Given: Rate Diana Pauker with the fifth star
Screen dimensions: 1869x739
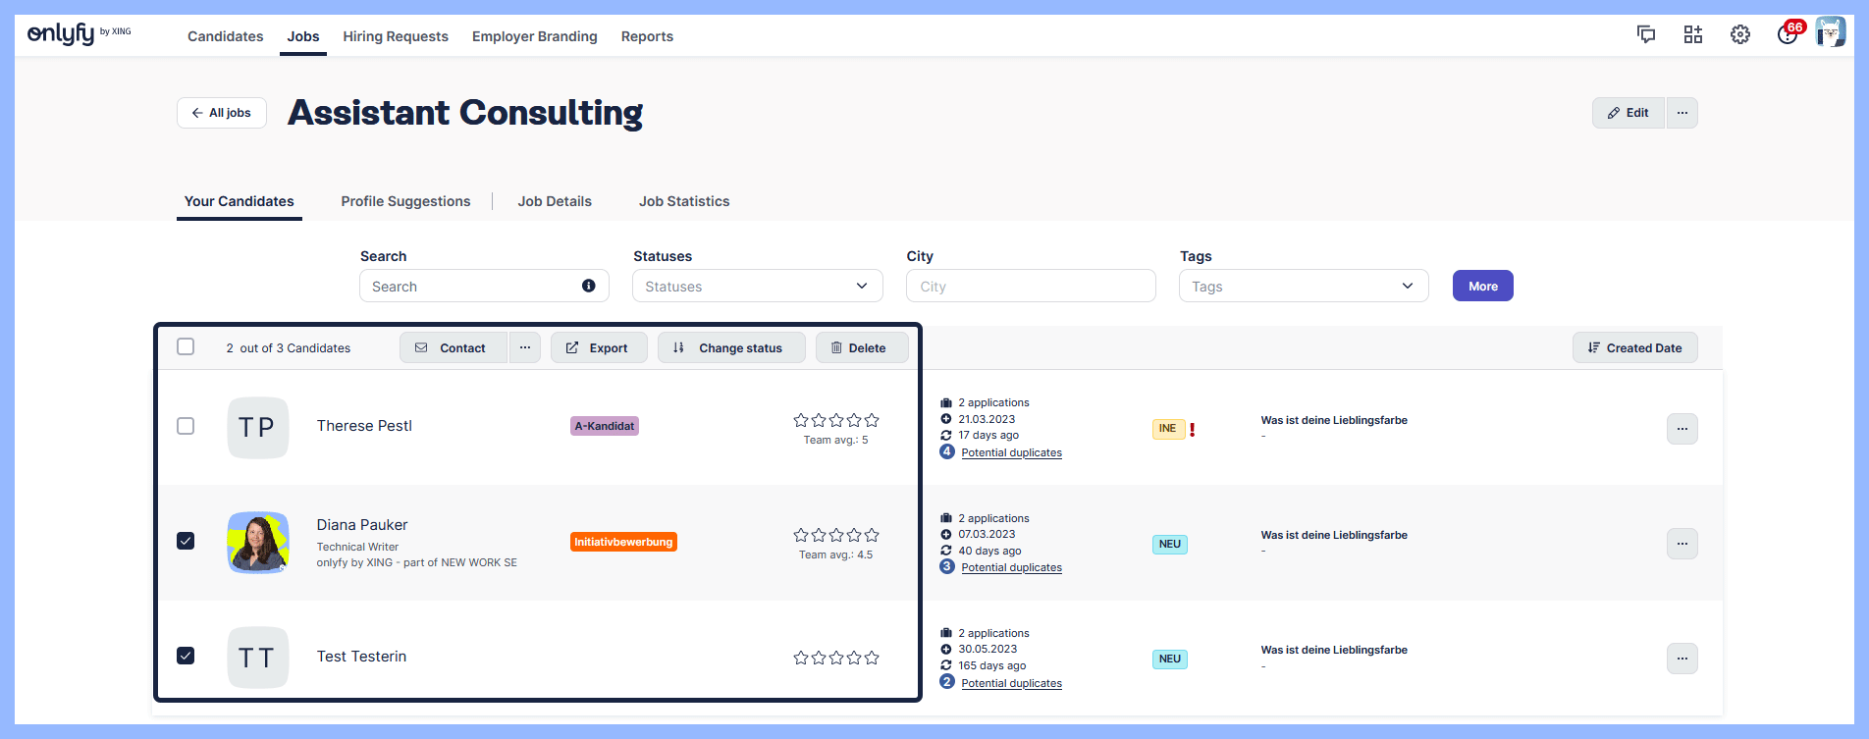Looking at the screenshot, I should coord(872,535).
